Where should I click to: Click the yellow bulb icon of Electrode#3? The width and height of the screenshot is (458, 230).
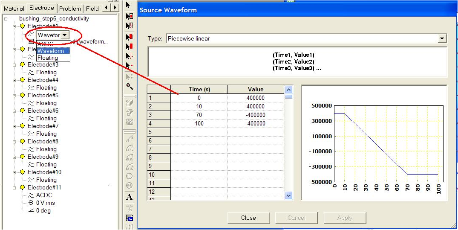pos(22,65)
